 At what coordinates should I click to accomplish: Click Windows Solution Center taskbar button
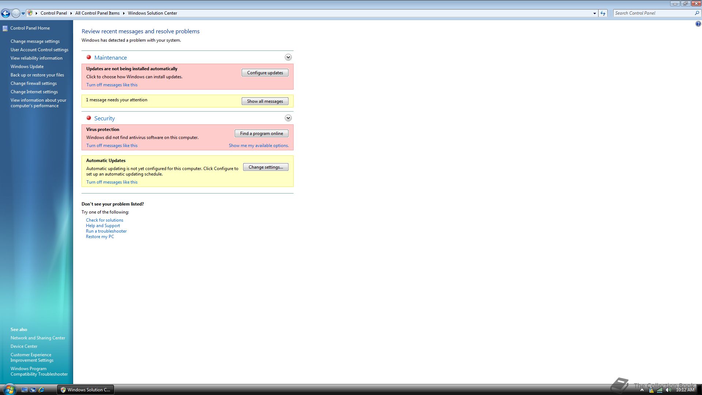pos(86,390)
